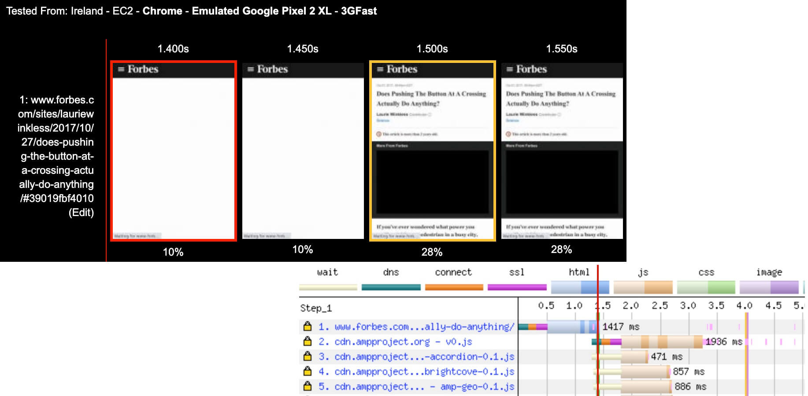Select the 1.450s filmstrip thumbnail
The height and width of the screenshot is (396, 808).
pyautogui.click(x=303, y=151)
